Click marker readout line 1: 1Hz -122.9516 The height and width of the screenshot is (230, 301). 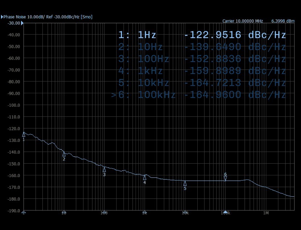pyautogui.click(x=202, y=35)
